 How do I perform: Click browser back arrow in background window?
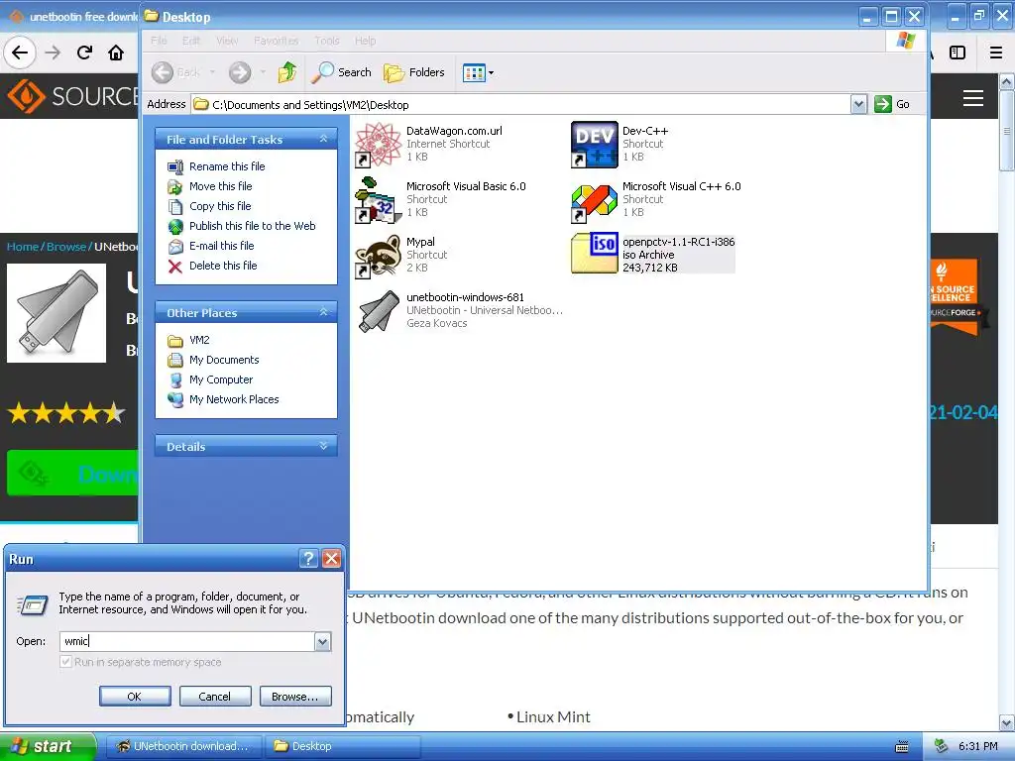(x=20, y=53)
